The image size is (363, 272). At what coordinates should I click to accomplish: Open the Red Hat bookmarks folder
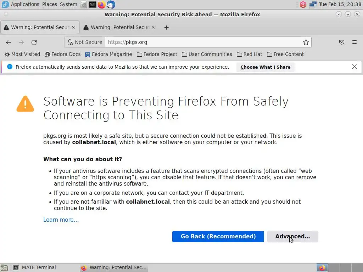(250, 54)
